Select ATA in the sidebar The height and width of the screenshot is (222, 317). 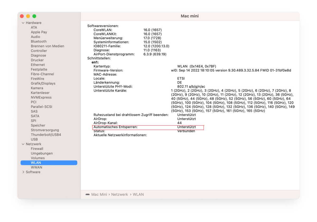click(x=34, y=27)
